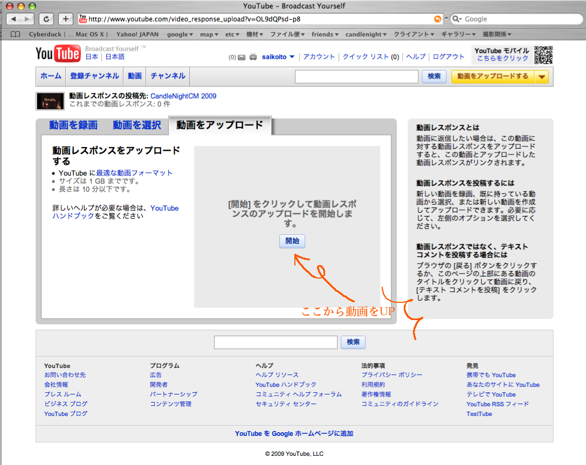Open the クライアント bookmarks folder
The height and width of the screenshot is (465, 586).
[x=413, y=34]
